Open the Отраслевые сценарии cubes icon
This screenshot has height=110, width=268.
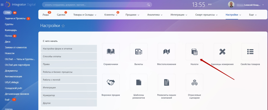click(x=194, y=82)
